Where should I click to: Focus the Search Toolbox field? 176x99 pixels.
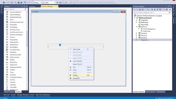pyautogui.click(x=14, y=9)
